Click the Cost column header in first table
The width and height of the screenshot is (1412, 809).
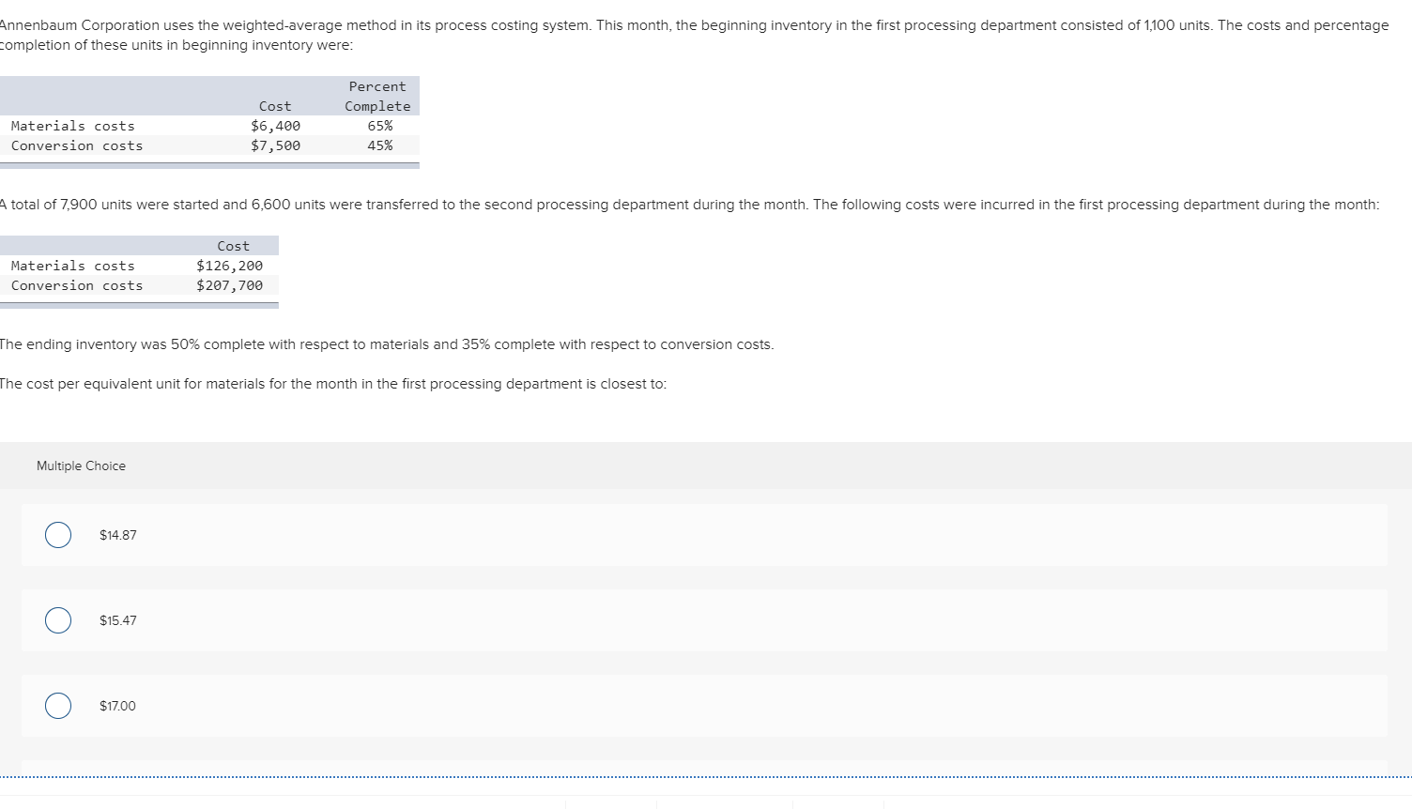click(275, 105)
